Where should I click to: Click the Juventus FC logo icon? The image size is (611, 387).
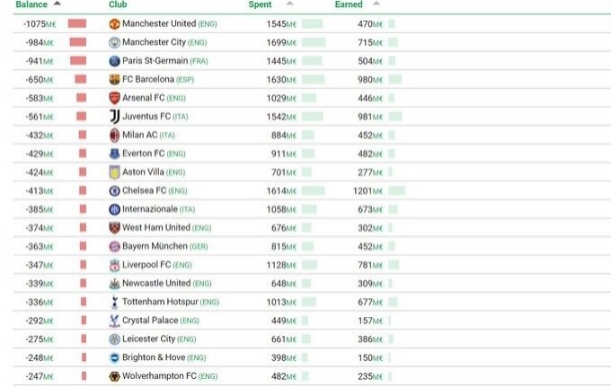(x=114, y=116)
